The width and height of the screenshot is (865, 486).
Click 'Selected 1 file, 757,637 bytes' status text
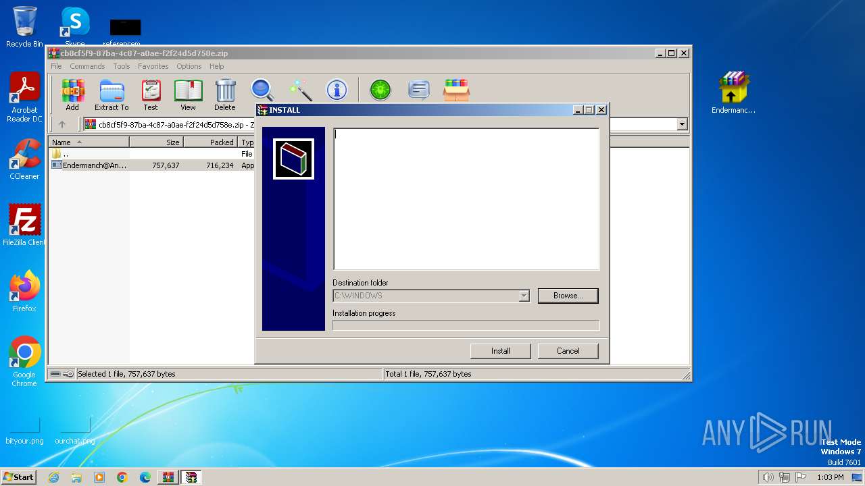click(126, 374)
